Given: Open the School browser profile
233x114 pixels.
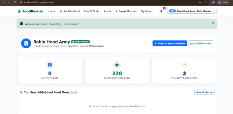Looking at the screenshot, I should point(223,2).
